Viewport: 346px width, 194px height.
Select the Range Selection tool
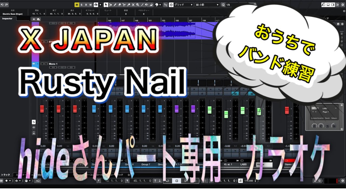pyautogui.click(x=110, y=5)
